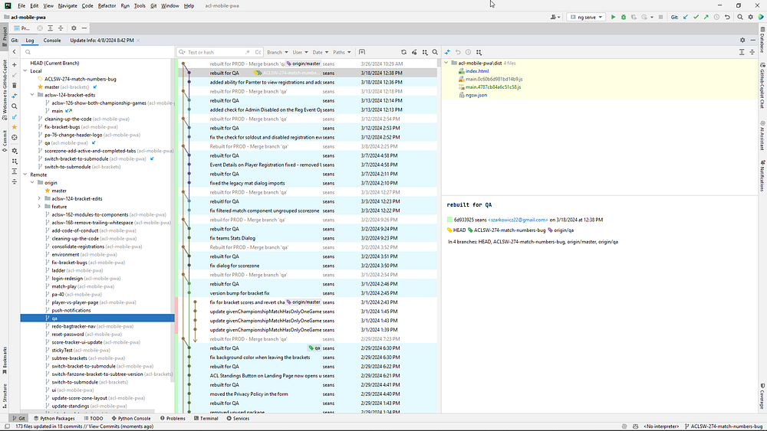The width and height of the screenshot is (767, 431).
Task: Click the Debug bug icon
Action: click(623, 16)
